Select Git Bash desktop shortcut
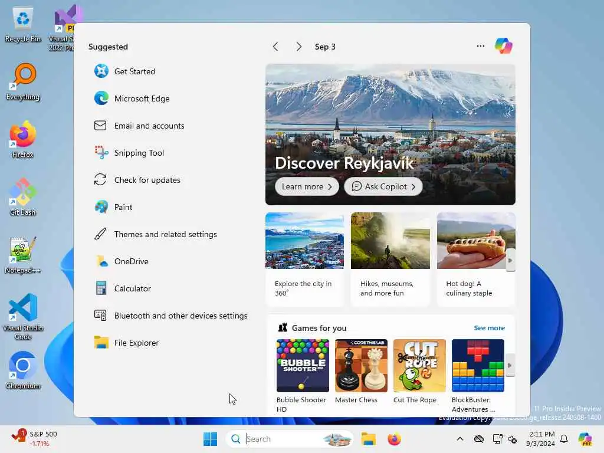The width and height of the screenshot is (604, 453). point(23,197)
